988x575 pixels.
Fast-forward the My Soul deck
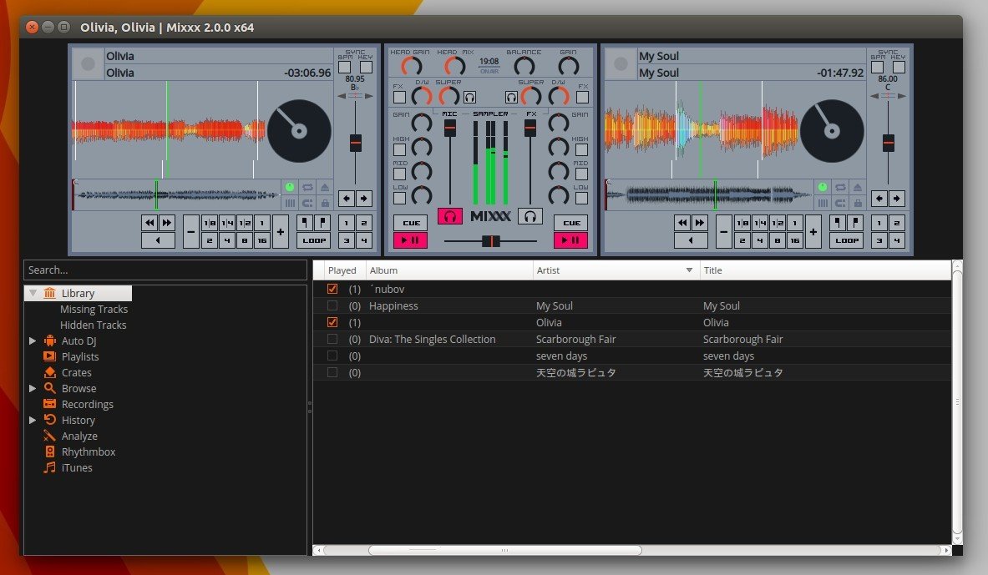699,222
